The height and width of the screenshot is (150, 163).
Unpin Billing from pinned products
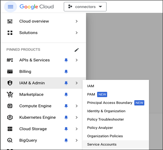[x=66, y=71]
